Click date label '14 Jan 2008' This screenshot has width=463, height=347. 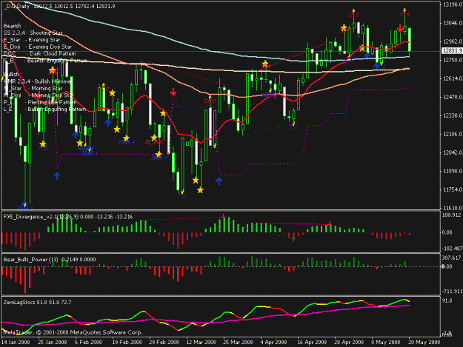point(16,343)
